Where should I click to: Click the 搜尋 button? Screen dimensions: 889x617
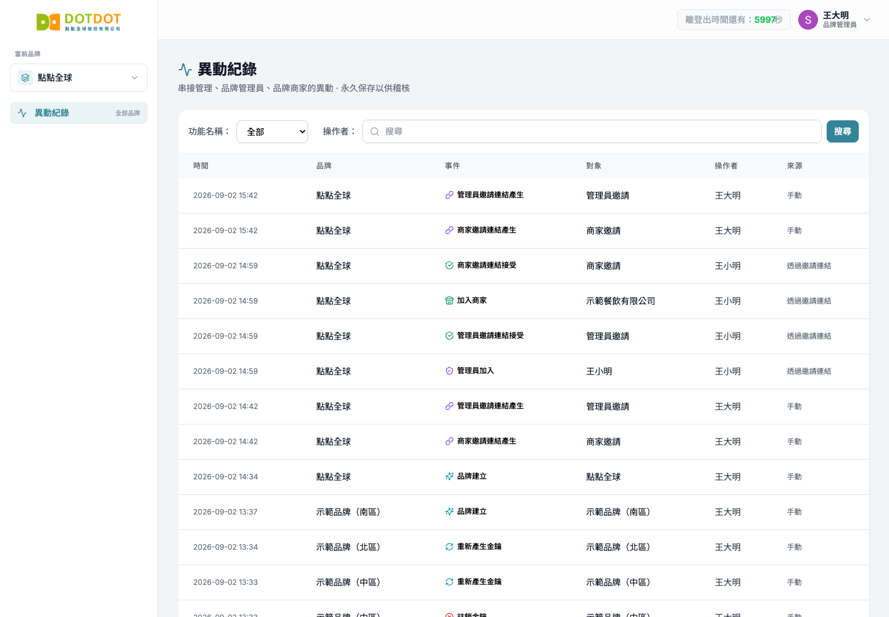click(843, 131)
